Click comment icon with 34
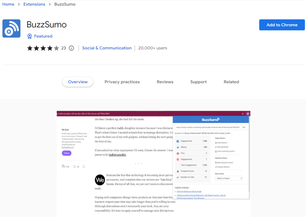 tap(74, 167)
